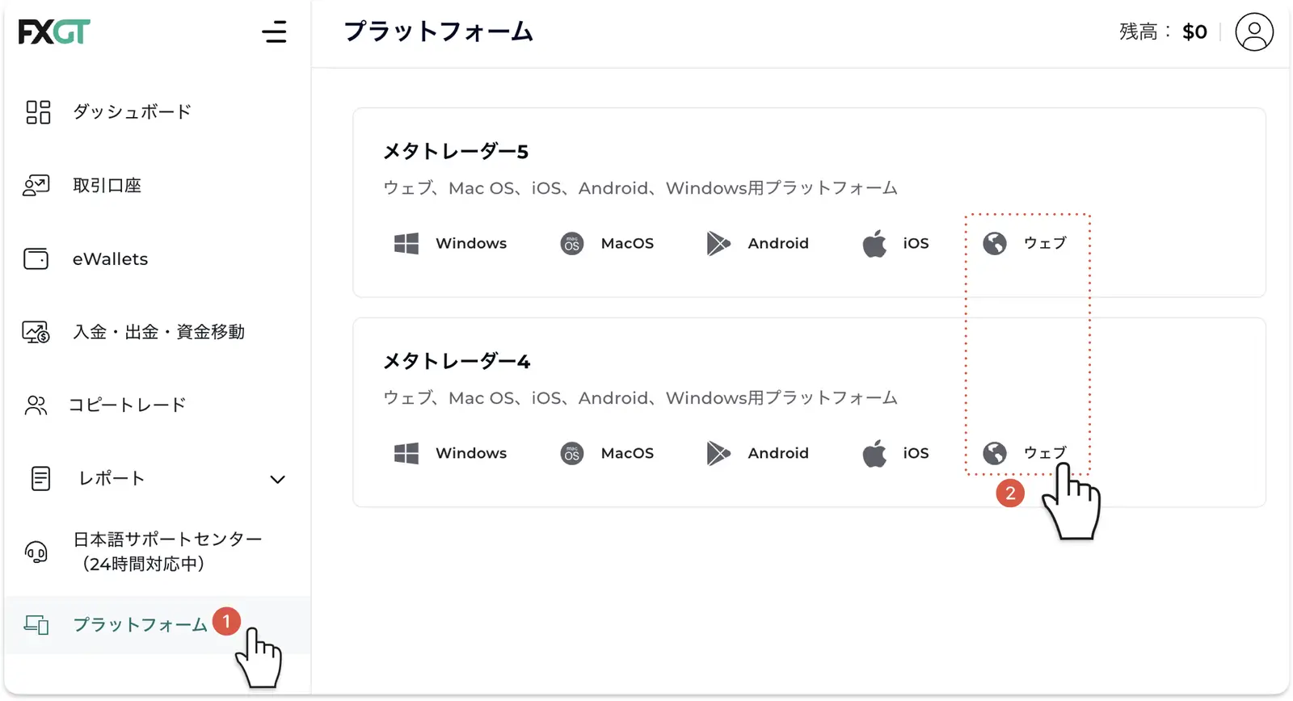Click the eWallets wallet icon
Viewport: 1293px width, 701px height.
click(x=36, y=259)
